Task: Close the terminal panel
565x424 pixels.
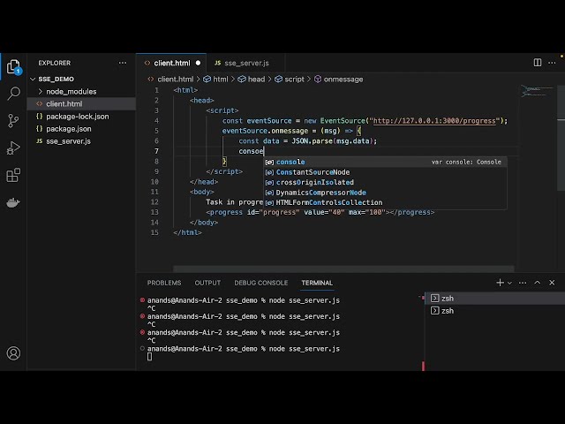Action: 552,283
